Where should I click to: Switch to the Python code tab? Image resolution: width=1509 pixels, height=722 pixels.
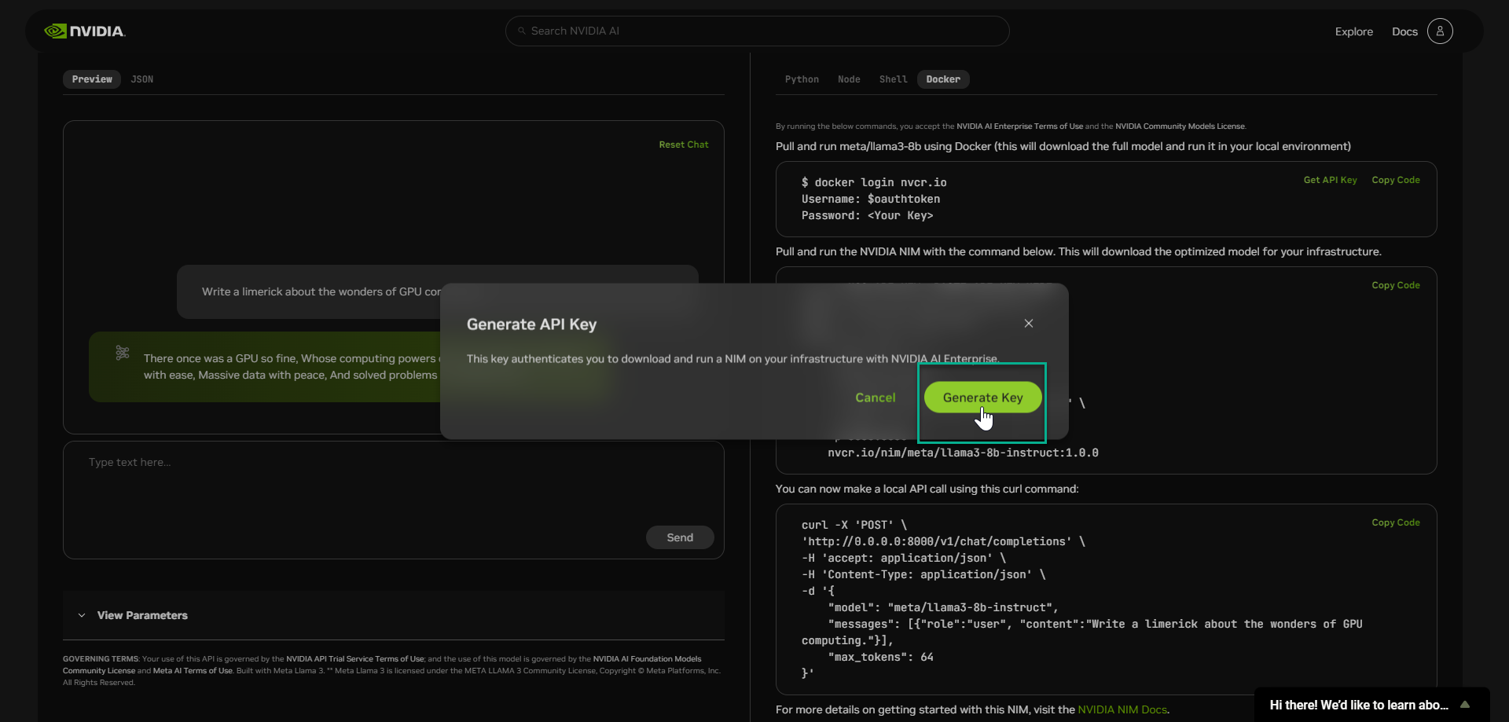click(801, 79)
